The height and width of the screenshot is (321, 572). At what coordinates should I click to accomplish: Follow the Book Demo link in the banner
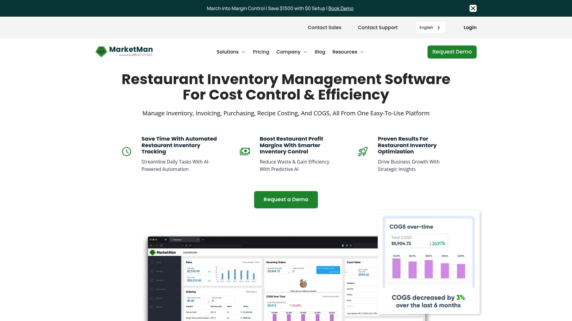[341, 8]
